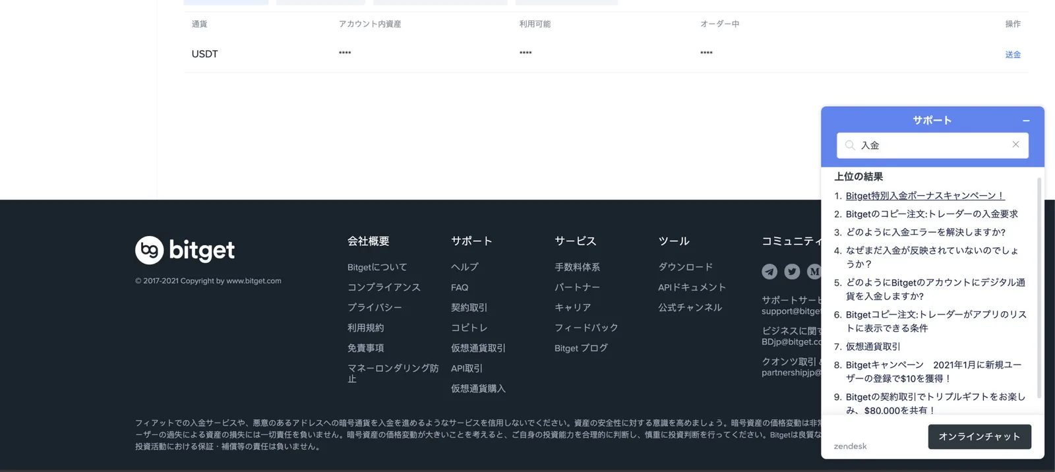1055x472 pixels.
Task: Open result Bitget特別入金ボーナスキャンペーン！
Action: pos(924,196)
